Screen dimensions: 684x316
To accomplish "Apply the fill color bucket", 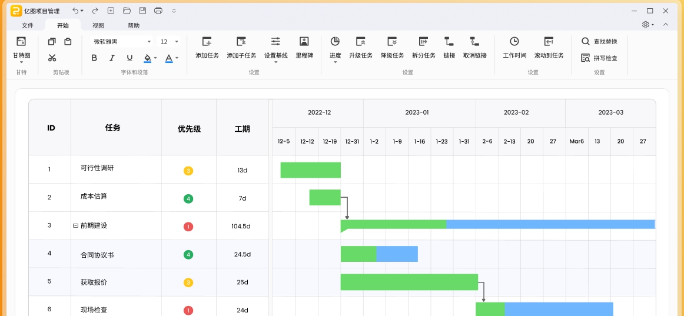I will [x=147, y=58].
